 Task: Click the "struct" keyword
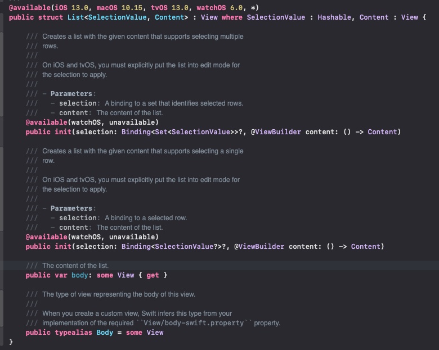51,17
